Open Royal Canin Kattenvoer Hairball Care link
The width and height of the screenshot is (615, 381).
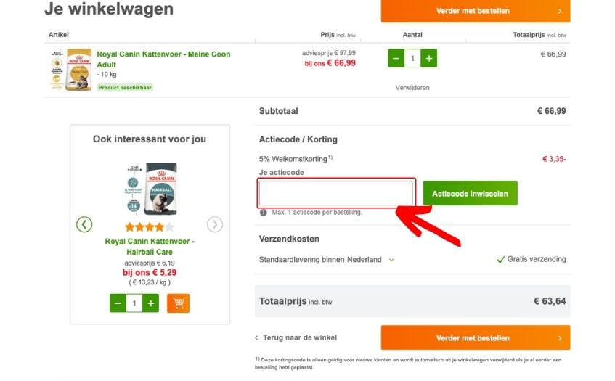pyautogui.click(x=150, y=247)
